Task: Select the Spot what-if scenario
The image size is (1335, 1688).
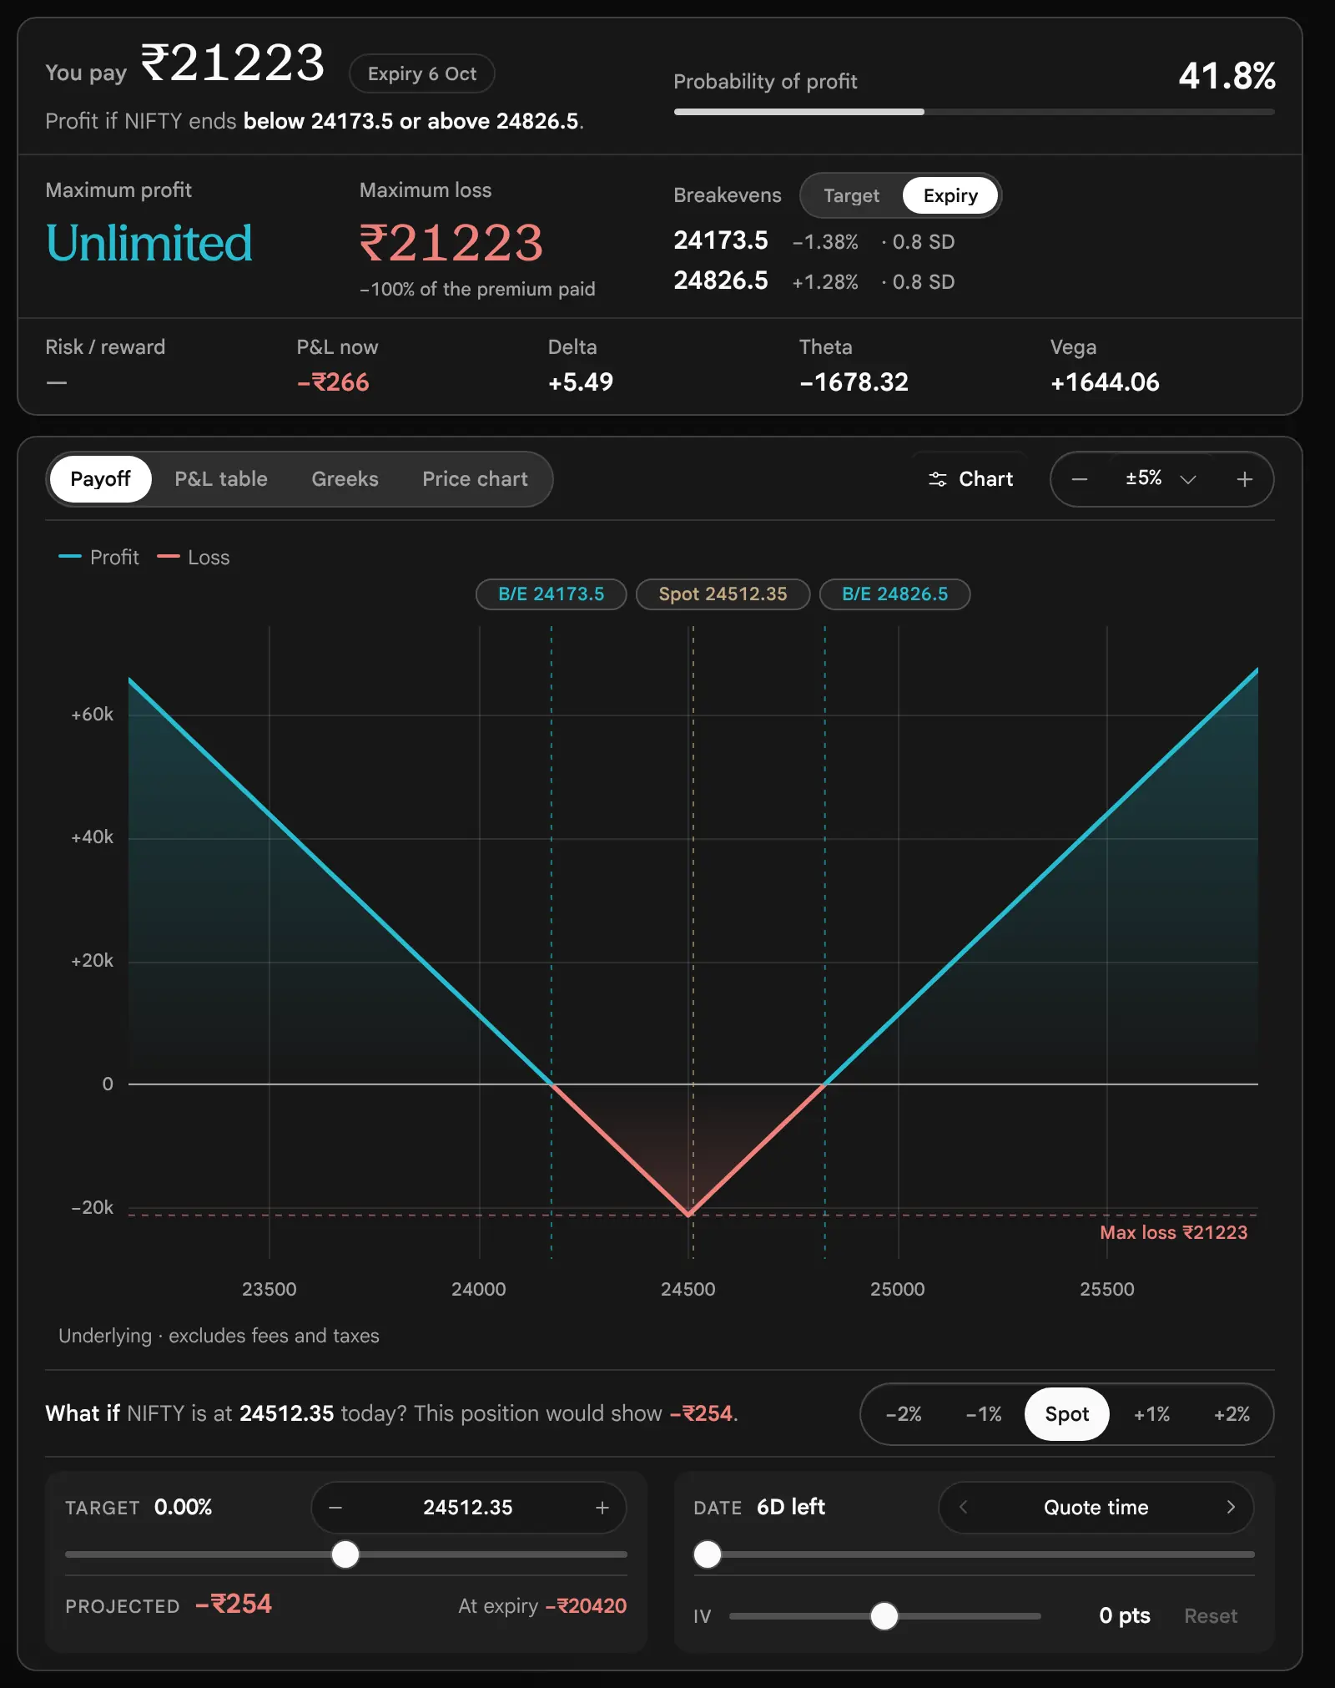Action: tap(1067, 1414)
